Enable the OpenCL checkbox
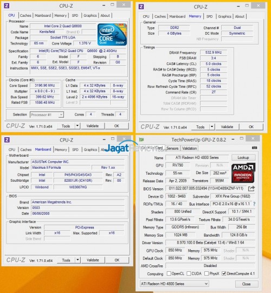This screenshot has width=271, height=293. 169,273
